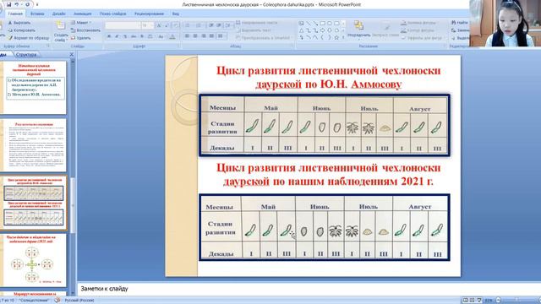
Task: Click Русский (Россия) language indicator
Action: 79,301
